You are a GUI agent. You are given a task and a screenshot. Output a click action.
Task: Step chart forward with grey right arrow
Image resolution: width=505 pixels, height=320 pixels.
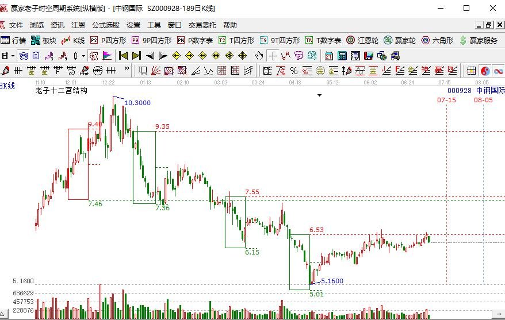coord(163,56)
